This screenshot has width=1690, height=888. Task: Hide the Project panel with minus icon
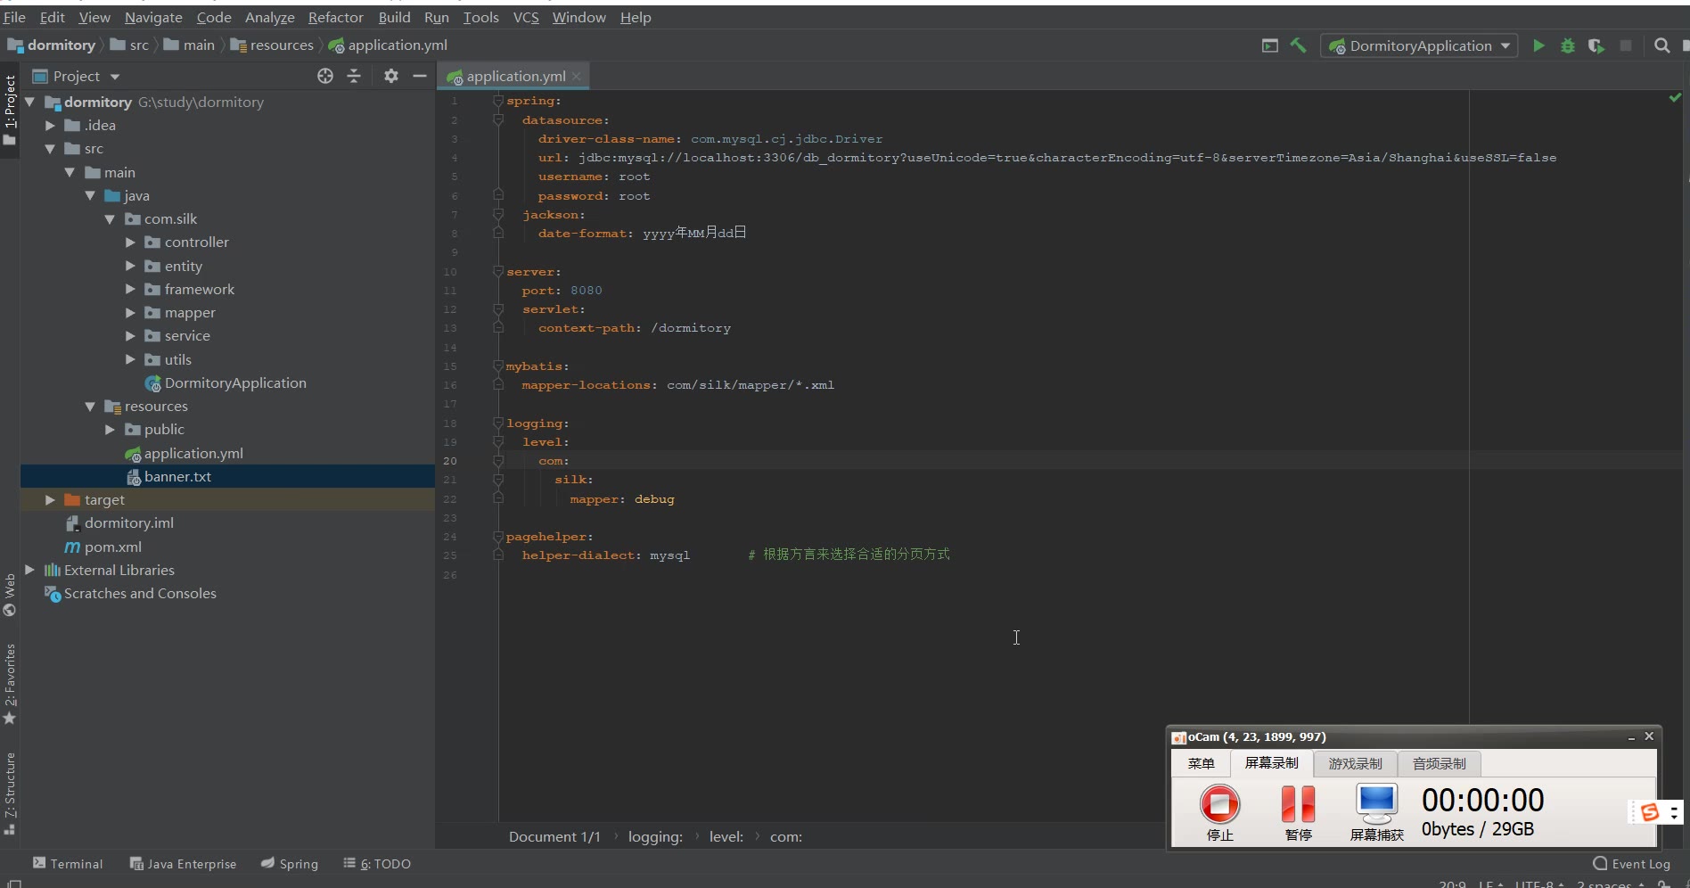(420, 77)
